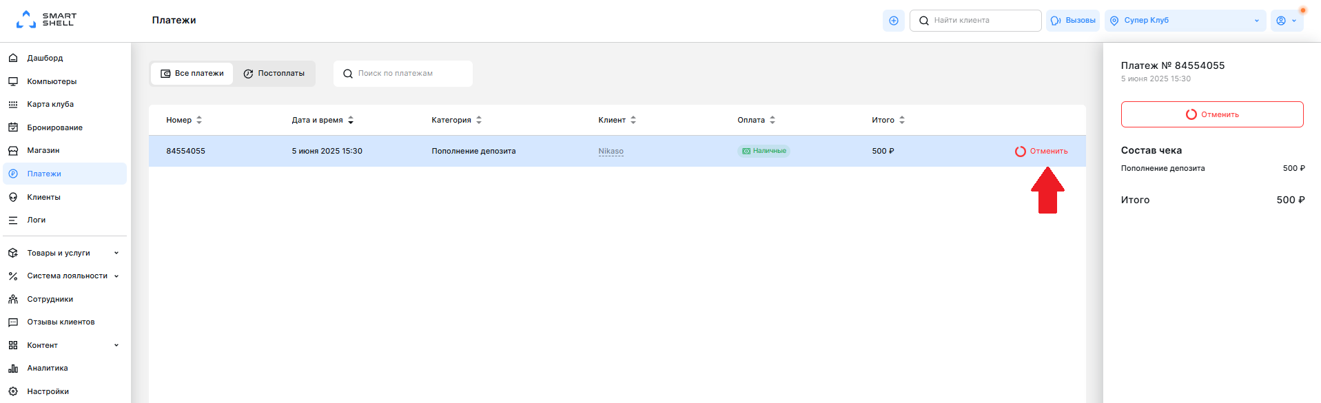Click 500 ₽ total in table row
1321x403 pixels.
pyautogui.click(x=883, y=151)
